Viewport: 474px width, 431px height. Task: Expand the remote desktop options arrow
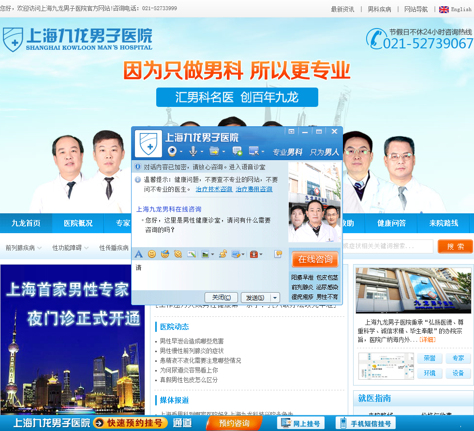pyautogui.click(x=263, y=151)
